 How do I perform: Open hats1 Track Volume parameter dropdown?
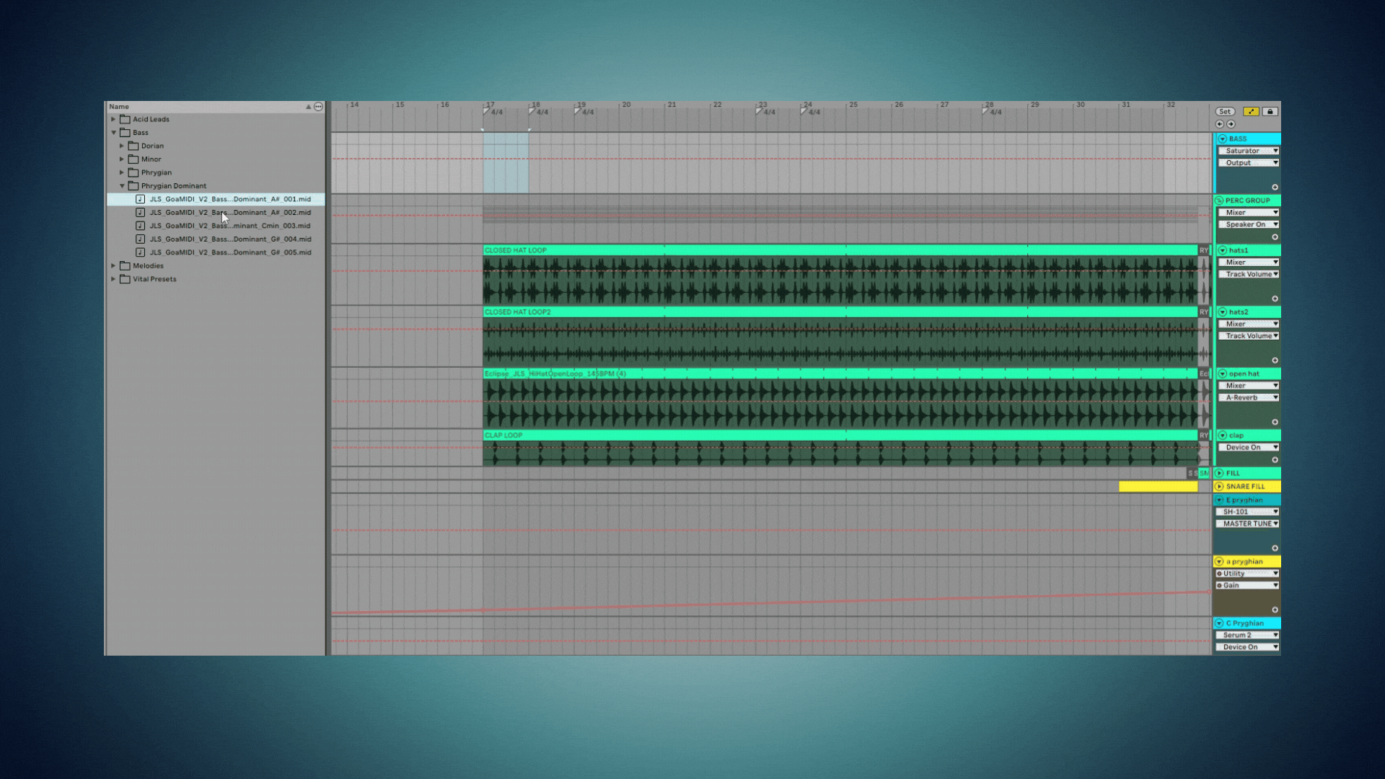(1249, 274)
